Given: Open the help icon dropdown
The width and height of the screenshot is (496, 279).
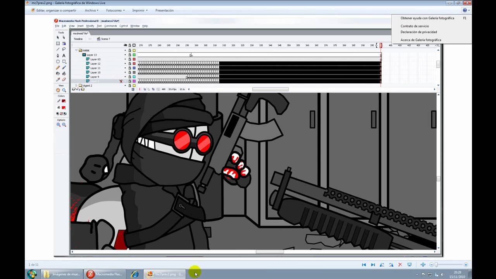Looking at the screenshot, I should tap(466, 10).
